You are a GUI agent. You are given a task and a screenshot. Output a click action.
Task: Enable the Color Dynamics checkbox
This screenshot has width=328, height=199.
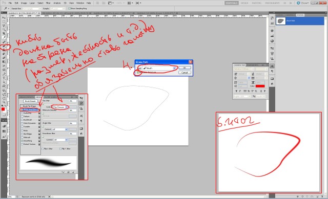pyautogui.click(x=22, y=123)
